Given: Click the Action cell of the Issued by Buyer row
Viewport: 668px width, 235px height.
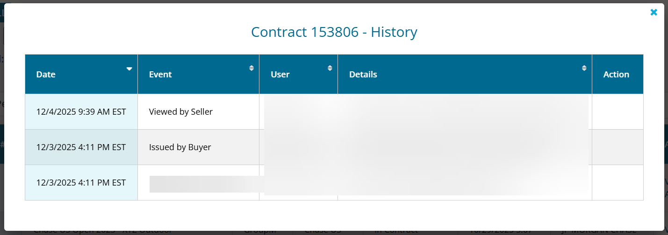Looking at the screenshot, I should pos(617,147).
